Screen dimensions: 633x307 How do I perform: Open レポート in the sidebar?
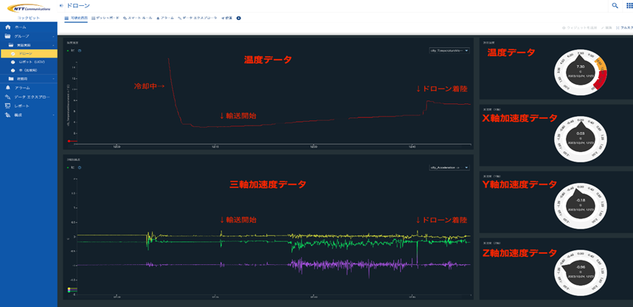point(29,106)
